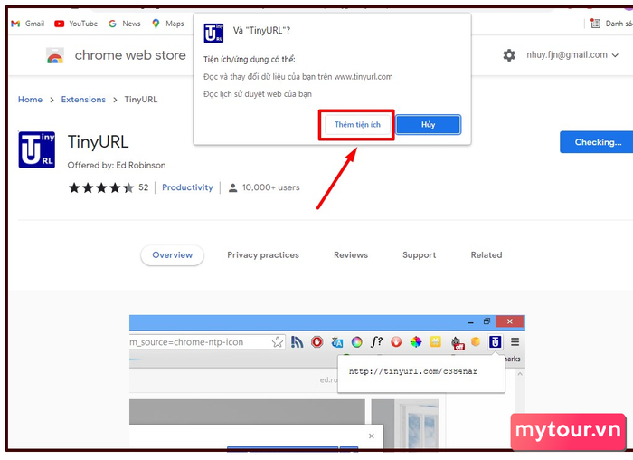Viewport: 633px width, 460px height.
Task: Click the bookmark star in preview address bar
Action: click(278, 342)
